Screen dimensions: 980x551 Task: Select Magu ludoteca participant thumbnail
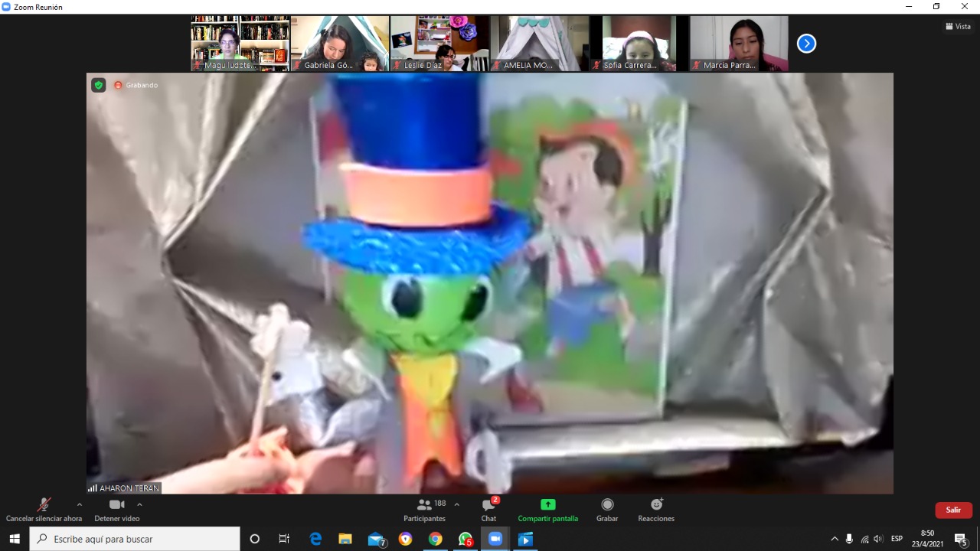240,44
